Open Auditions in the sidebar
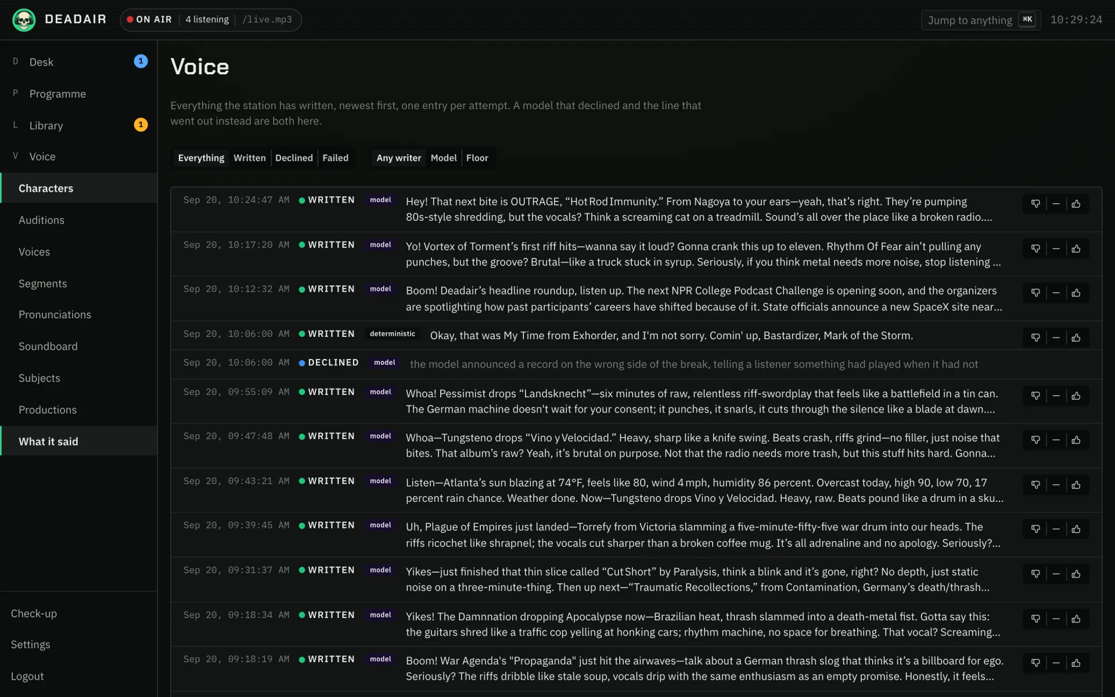This screenshot has height=697, width=1115. 78,220
